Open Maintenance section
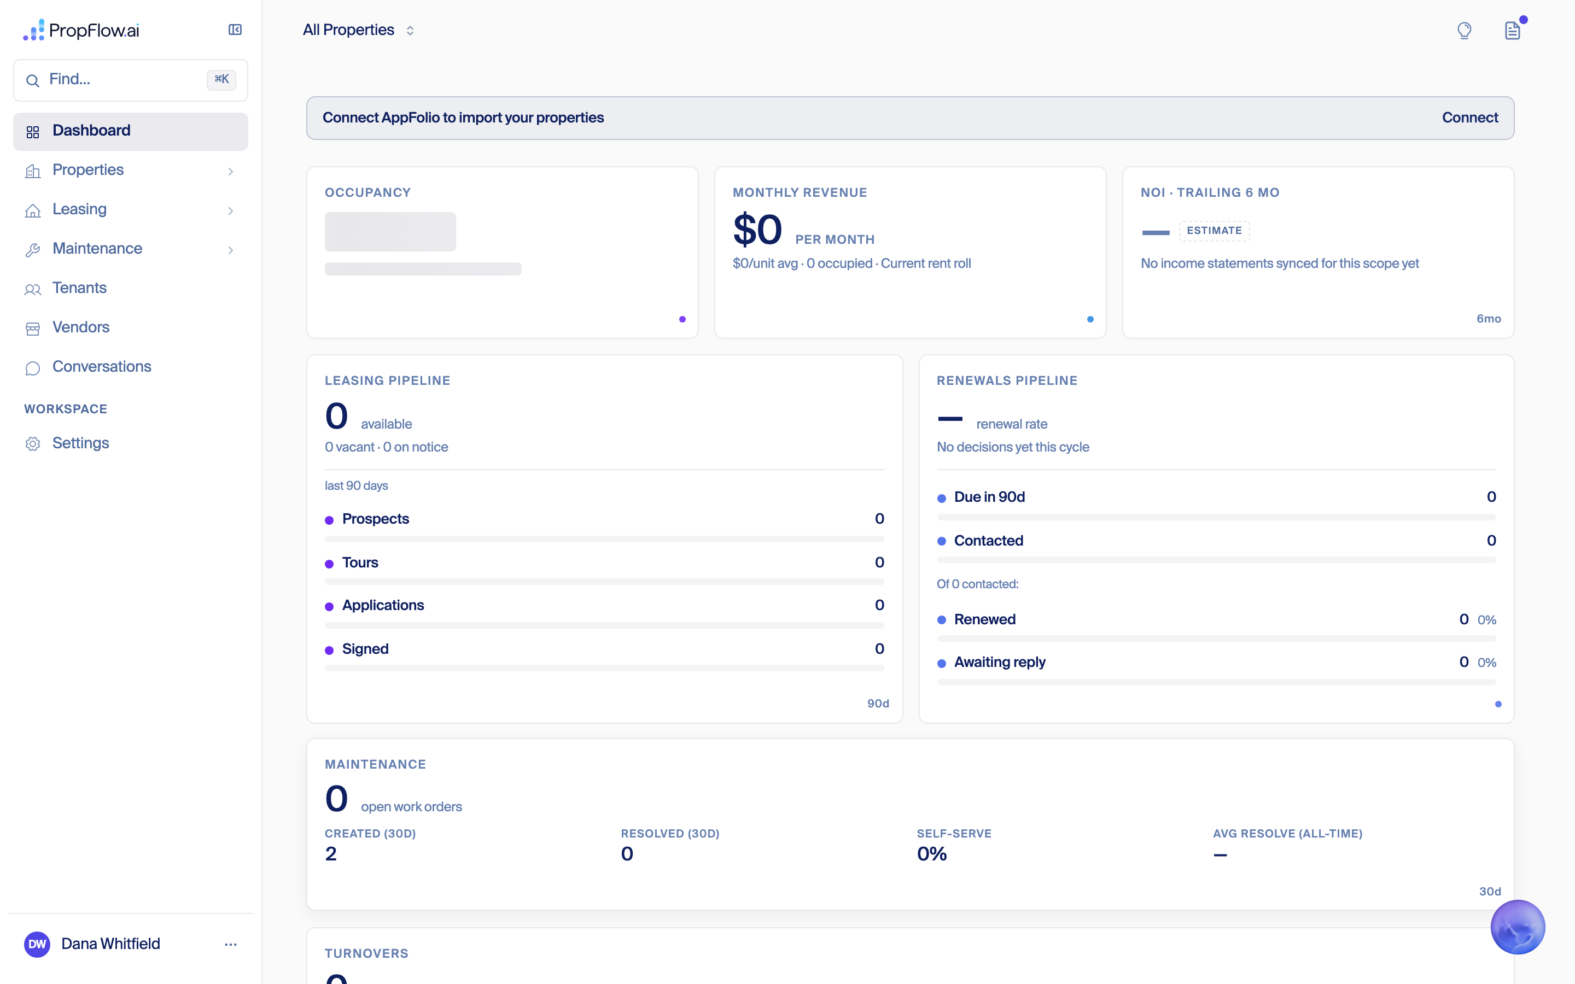This screenshot has width=1575, height=984. pyautogui.click(x=130, y=249)
